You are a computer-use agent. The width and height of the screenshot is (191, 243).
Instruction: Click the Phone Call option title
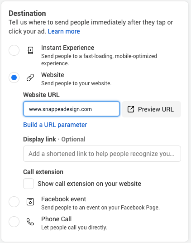click(x=56, y=219)
